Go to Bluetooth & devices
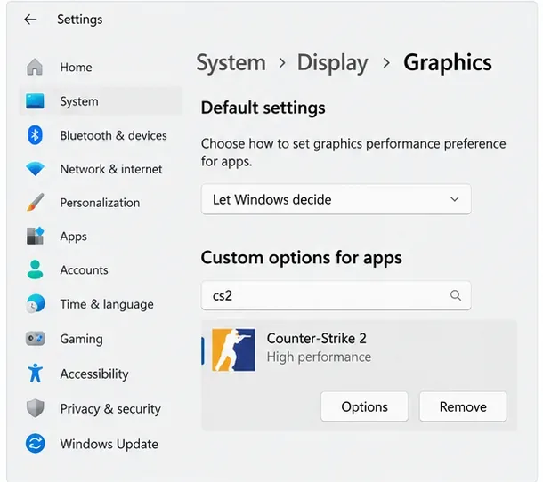543x482 pixels. pos(101,135)
